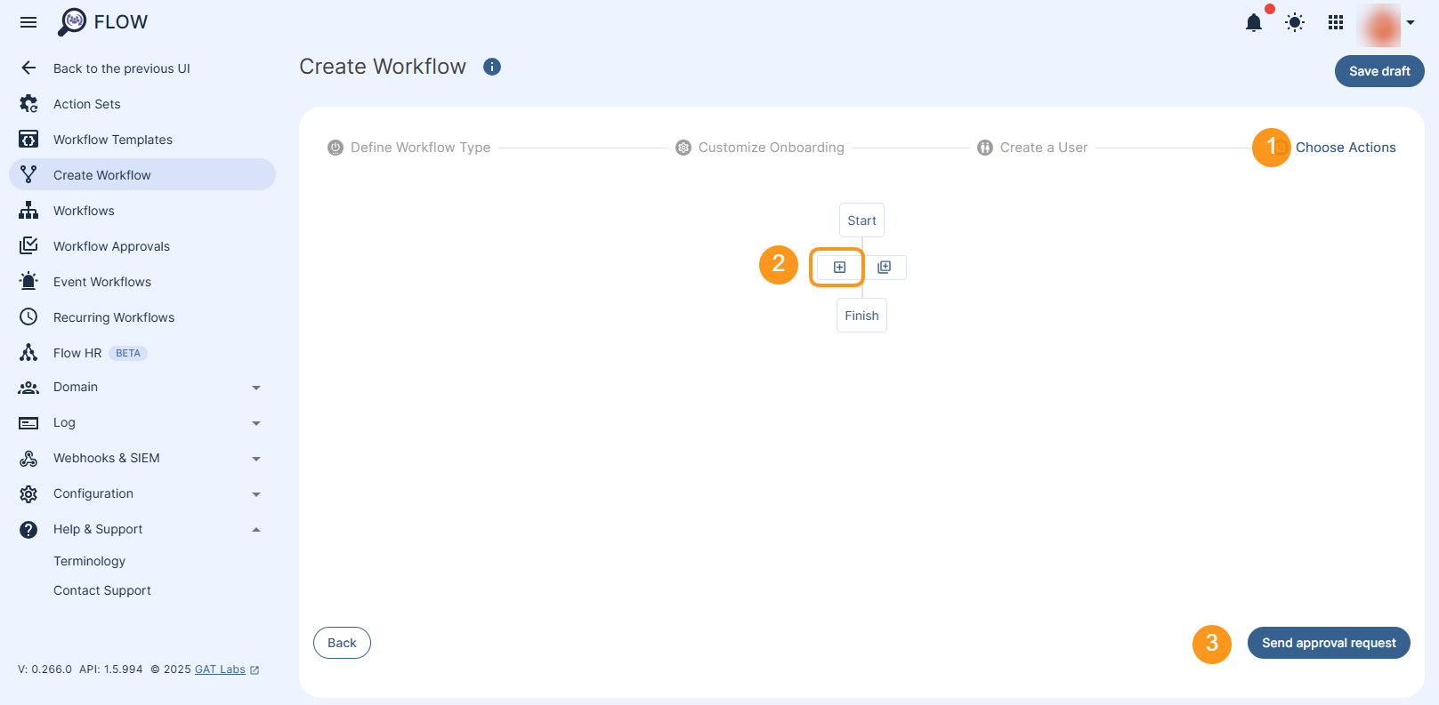
Task: Open Workflows in sidebar
Action: (84, 211)
